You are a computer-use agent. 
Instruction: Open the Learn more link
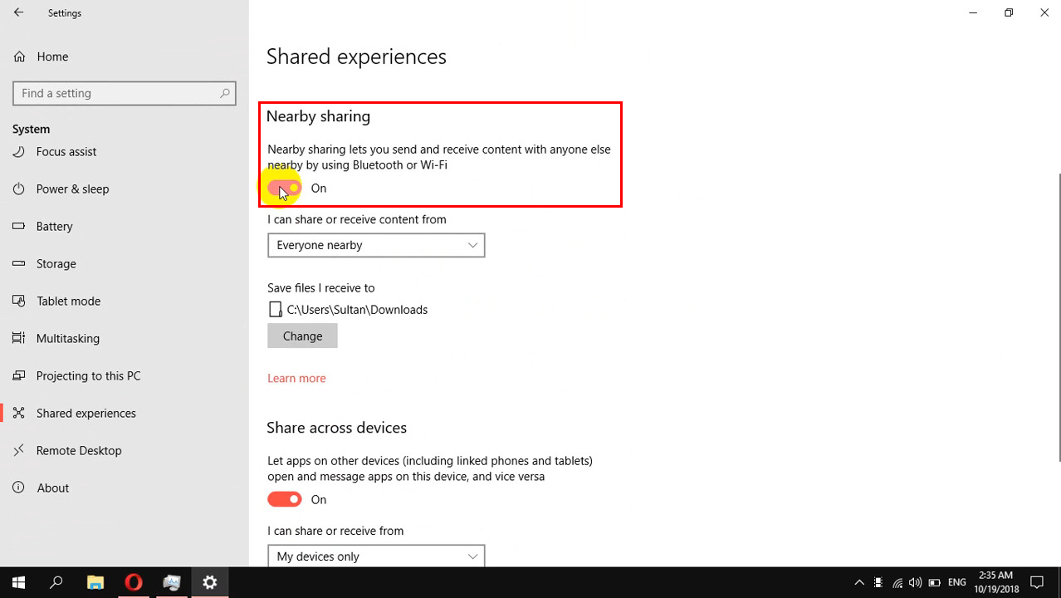[296, 378]
